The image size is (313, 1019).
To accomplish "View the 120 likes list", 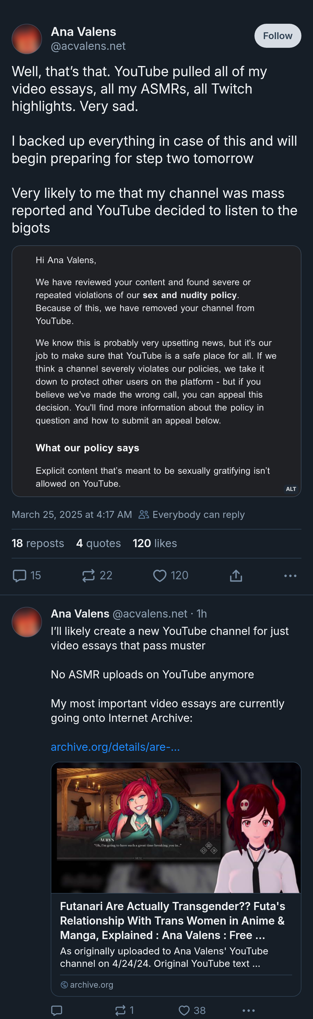I will click(155, 543).
